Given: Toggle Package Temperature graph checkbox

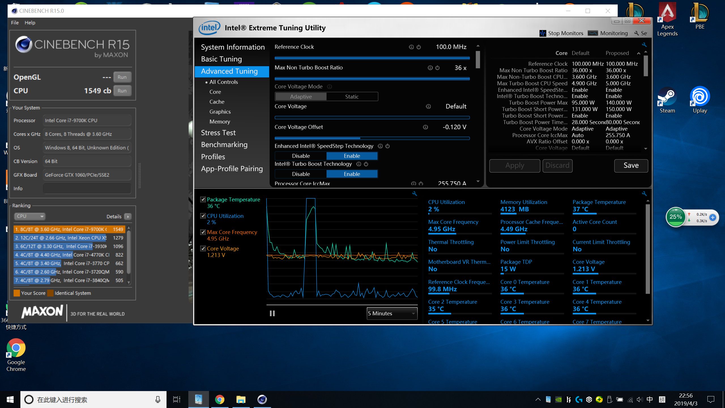Looking at the screenshot, I should coord(203,199).
